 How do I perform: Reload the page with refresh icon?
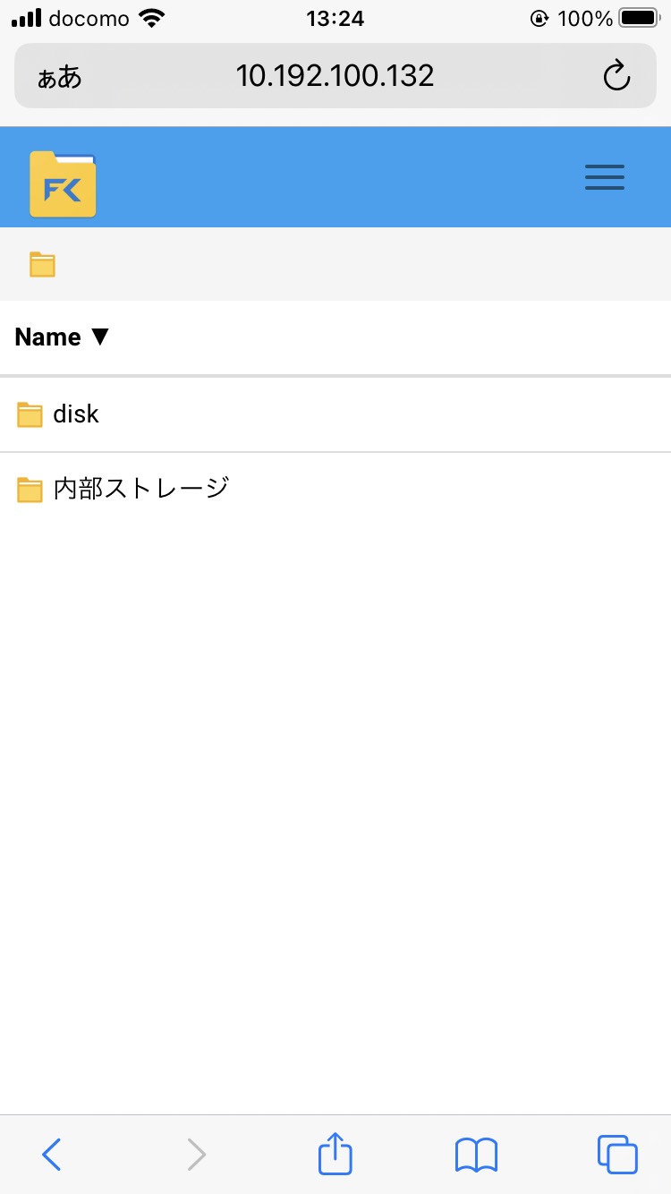tap(617, 76)
